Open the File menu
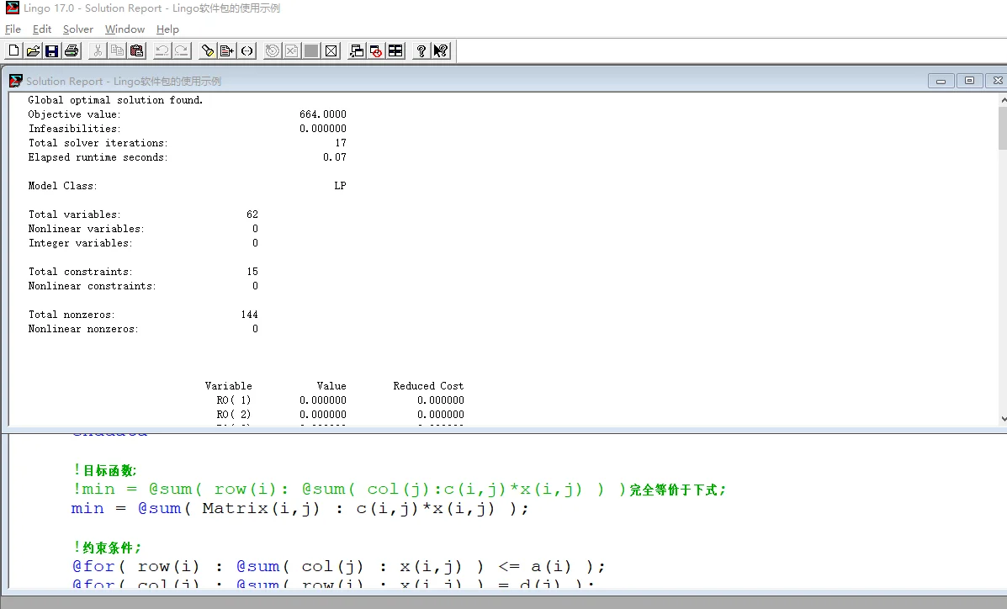This screenshot has height=609, width=1007. pyautogui.click(x=13, y=29)
